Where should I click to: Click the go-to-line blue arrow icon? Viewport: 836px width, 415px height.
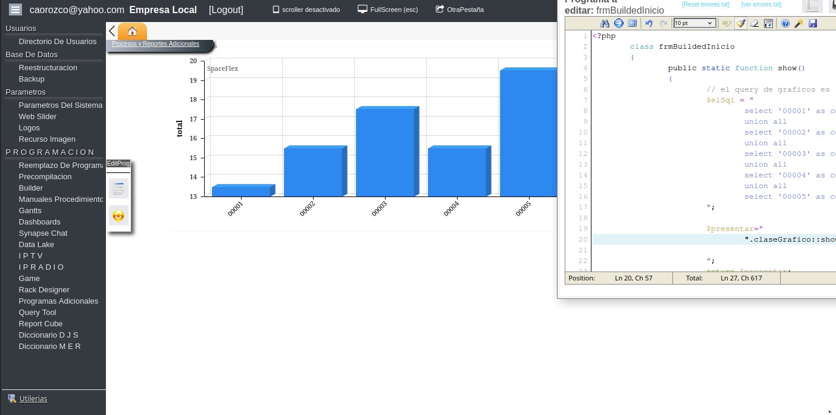[618, 23]
